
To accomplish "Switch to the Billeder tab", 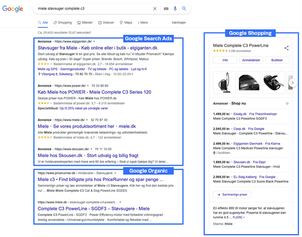I will 85,22.
